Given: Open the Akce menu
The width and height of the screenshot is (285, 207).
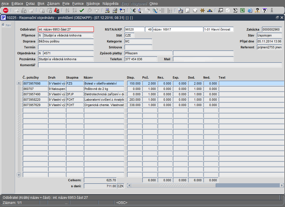Looking at the screenshot, I should click(x=5, y=4).
